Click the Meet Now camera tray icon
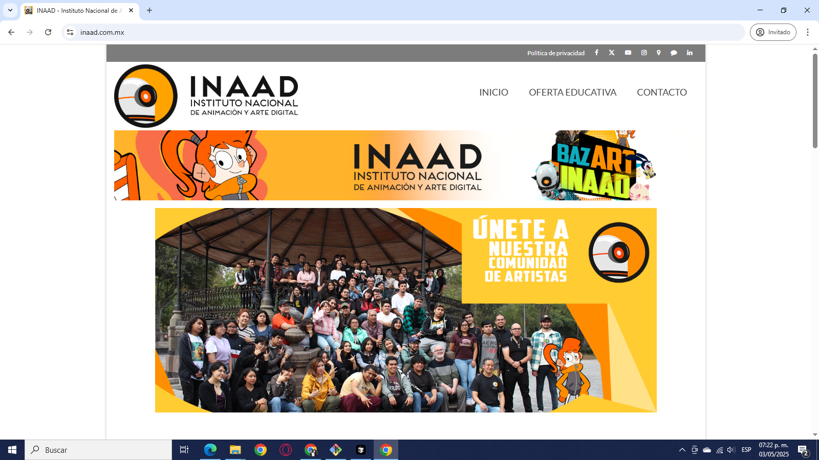Screen dimensions: 819x460 [x=695, y=450]
